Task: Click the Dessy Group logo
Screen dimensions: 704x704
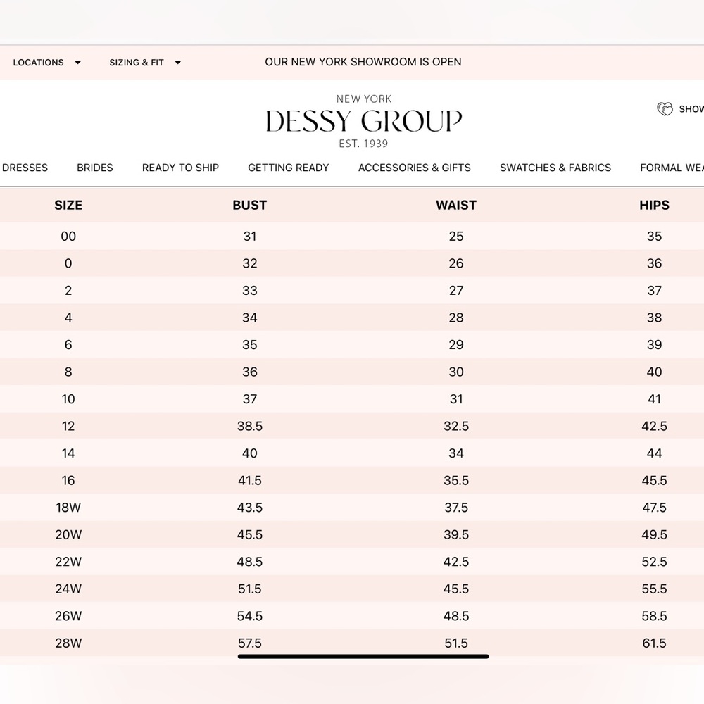Action: click(363, 121)
